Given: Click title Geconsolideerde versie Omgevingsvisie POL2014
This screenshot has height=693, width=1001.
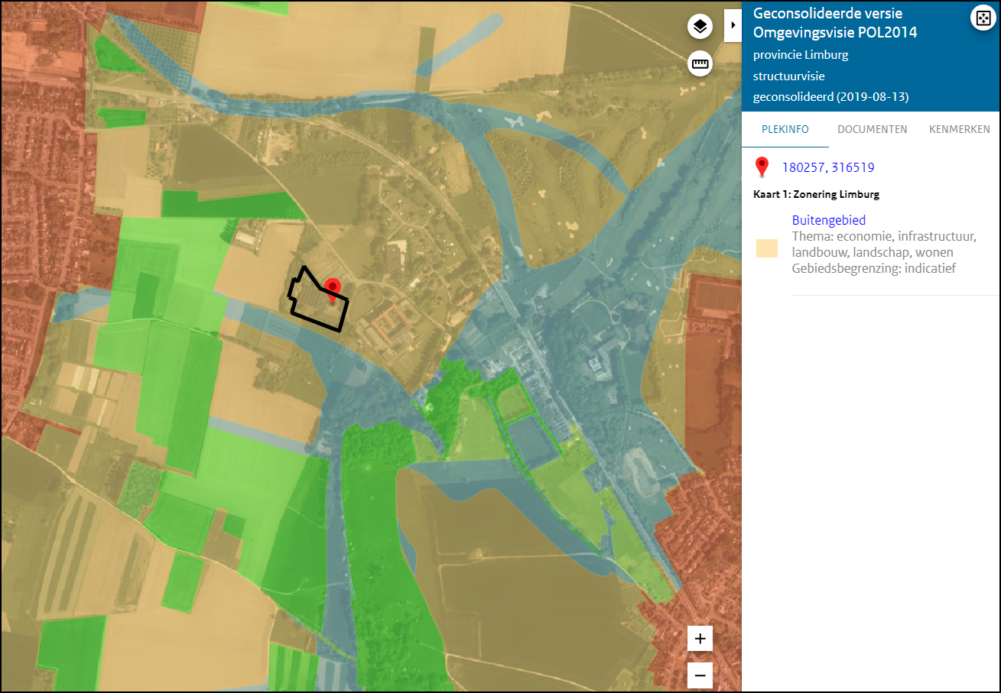Looking at the screenshot, I should [x=835, y=23].
